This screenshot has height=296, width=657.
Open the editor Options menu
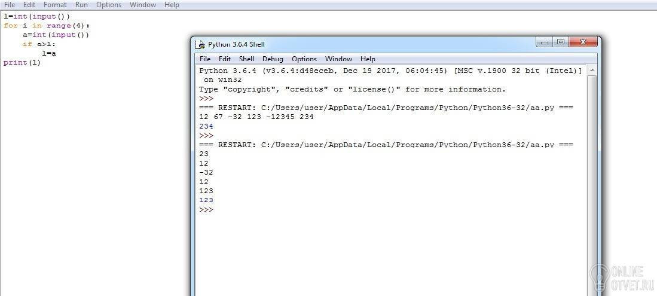point(109,5)
